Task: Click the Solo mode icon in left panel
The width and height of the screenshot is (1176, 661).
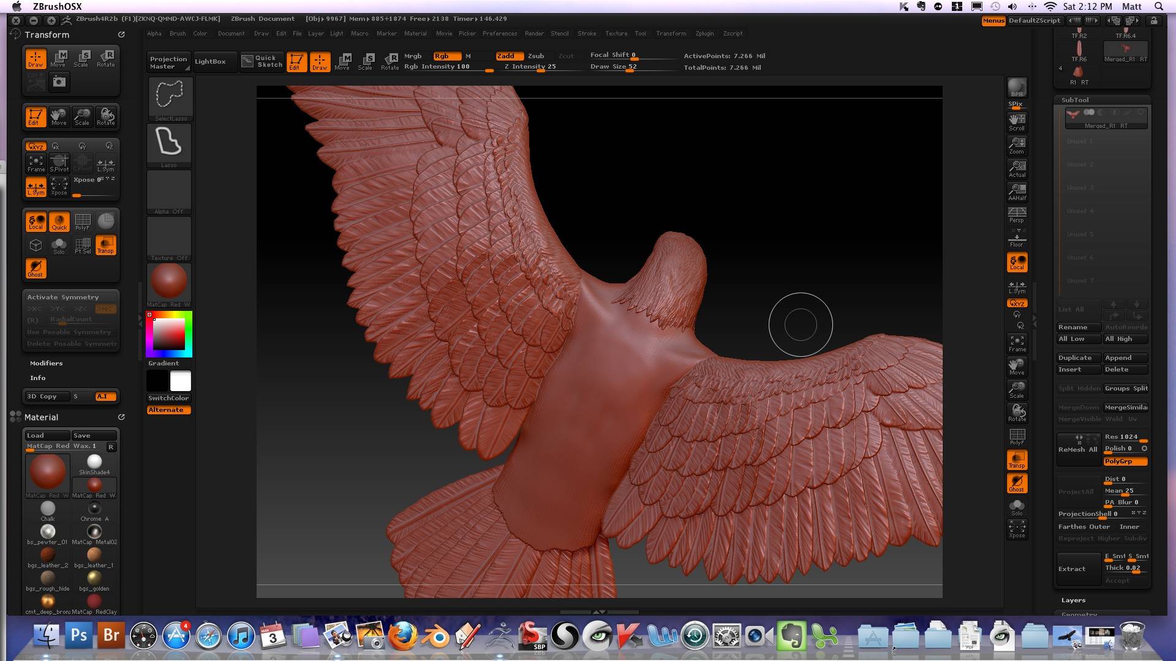Action: [x=59, y=246]
